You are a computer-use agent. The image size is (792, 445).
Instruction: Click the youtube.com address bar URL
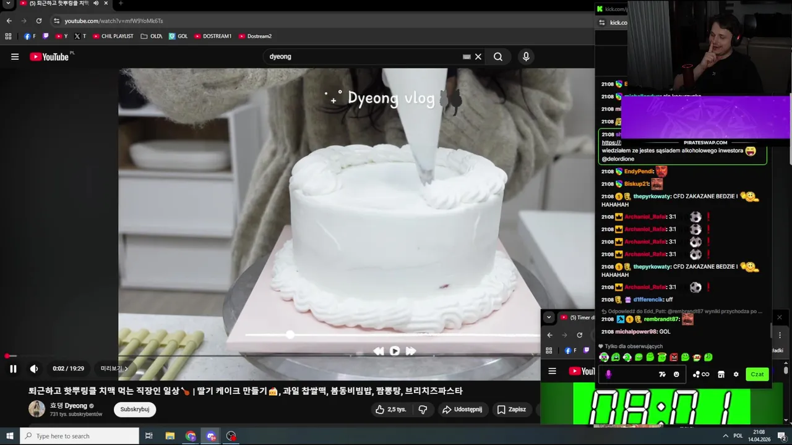(x=114, y=21)
